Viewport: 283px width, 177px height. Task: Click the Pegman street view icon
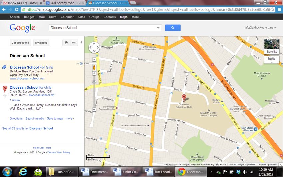[94, 67]
